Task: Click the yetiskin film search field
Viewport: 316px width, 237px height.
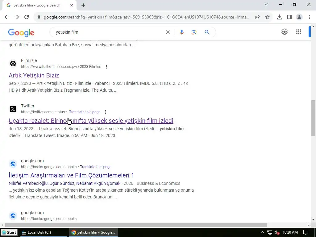Action: [x=109, y=32]
